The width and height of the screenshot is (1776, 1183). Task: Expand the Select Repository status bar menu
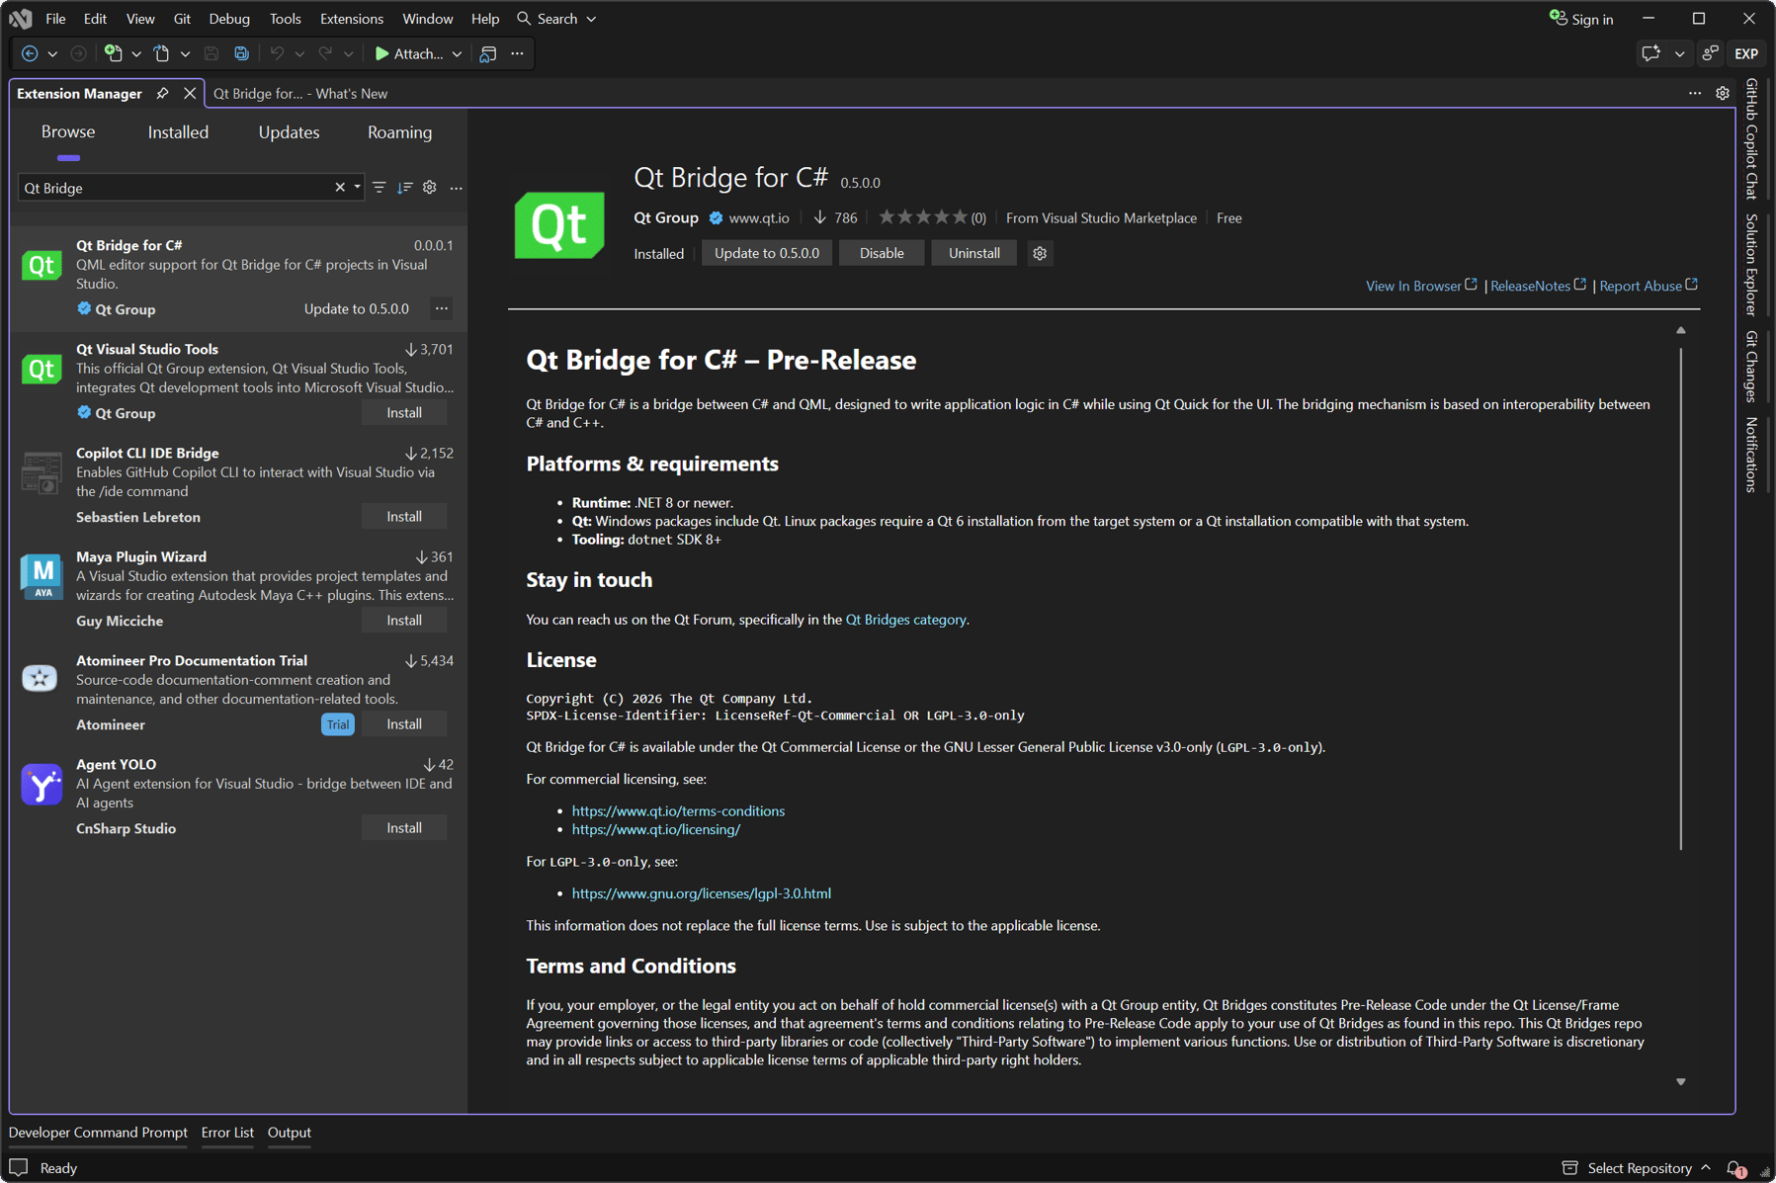coord(1637,1168)
